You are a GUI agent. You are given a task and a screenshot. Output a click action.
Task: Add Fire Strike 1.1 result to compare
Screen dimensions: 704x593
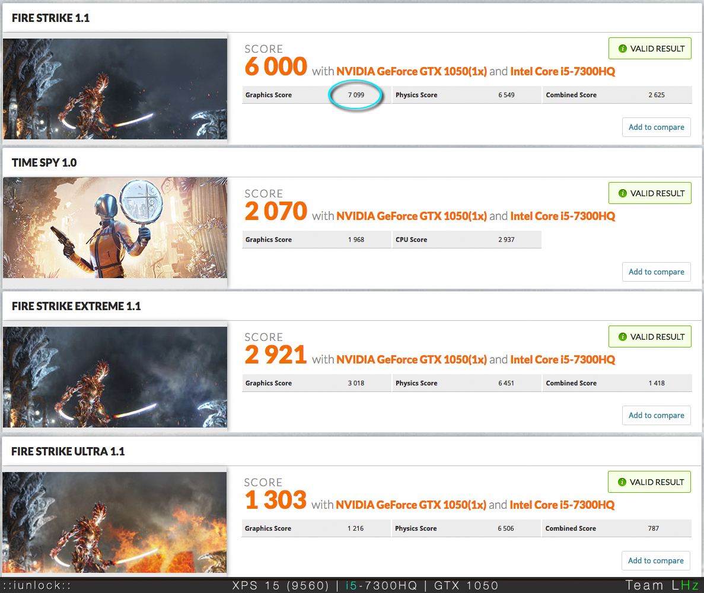(x=657, y=127)
